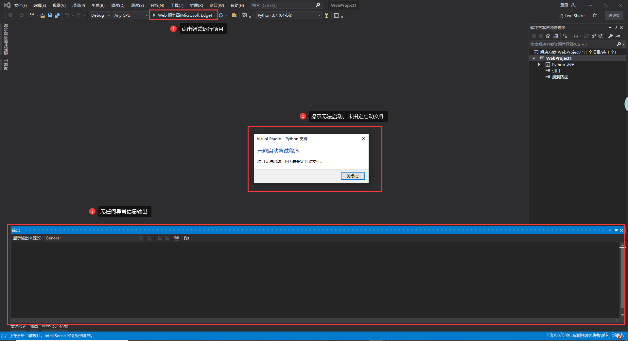Toggle word wrap in Output panel
628x341 pixels.
click(186, 238)
